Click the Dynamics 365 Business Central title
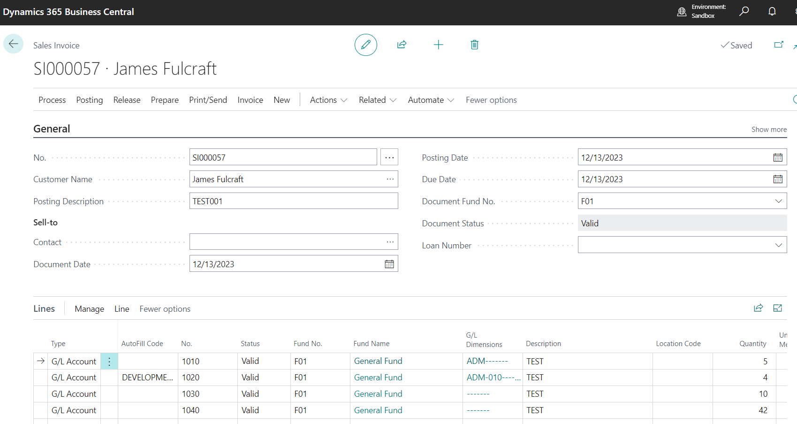 click(68, 12)
